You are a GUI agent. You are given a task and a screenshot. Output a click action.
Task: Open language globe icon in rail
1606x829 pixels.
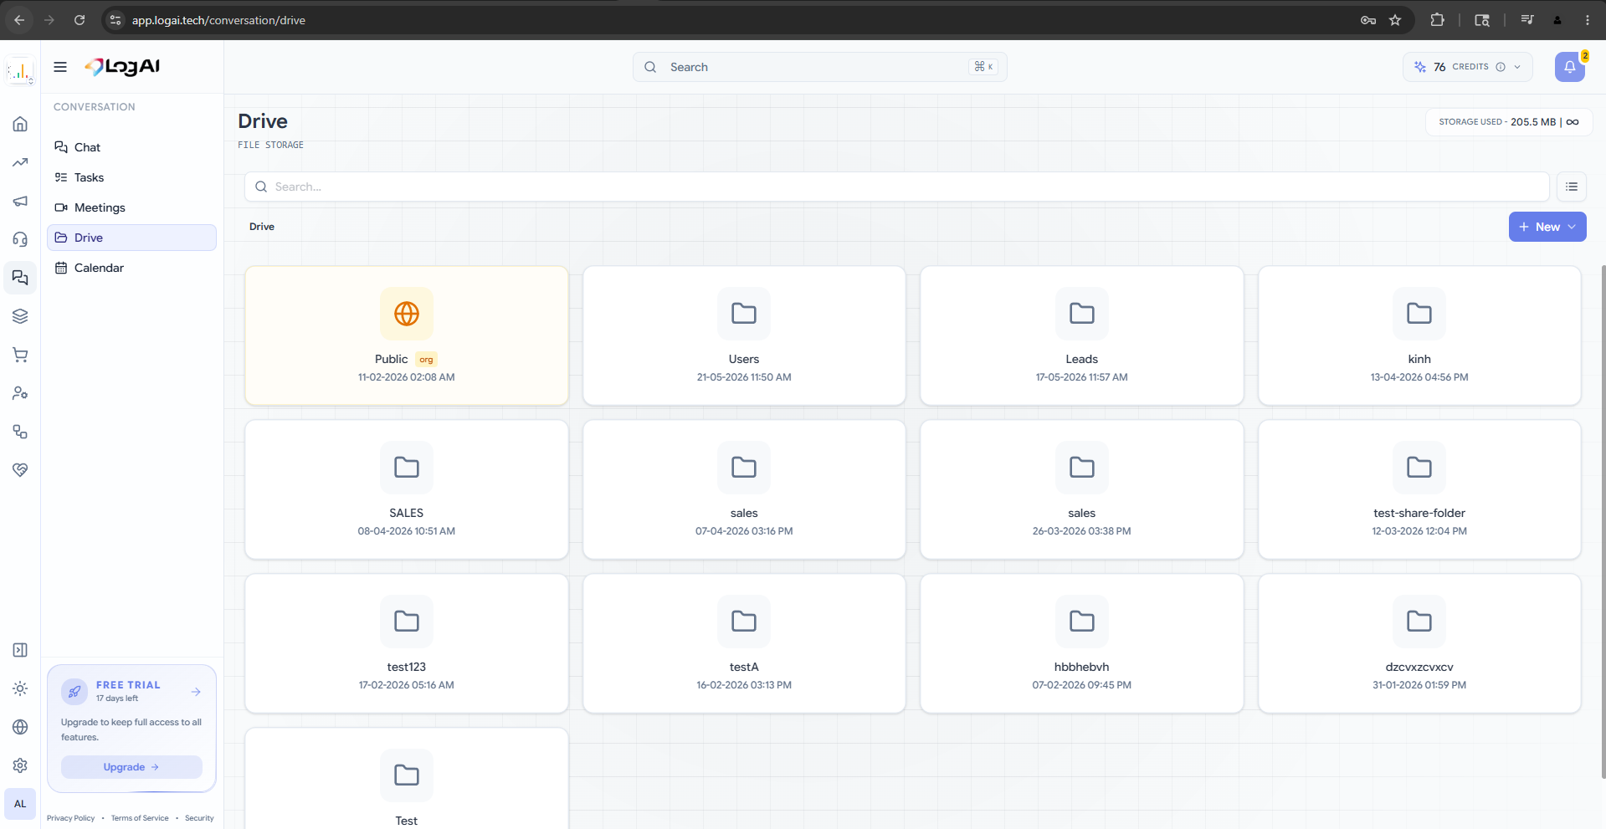click(20, 727)
